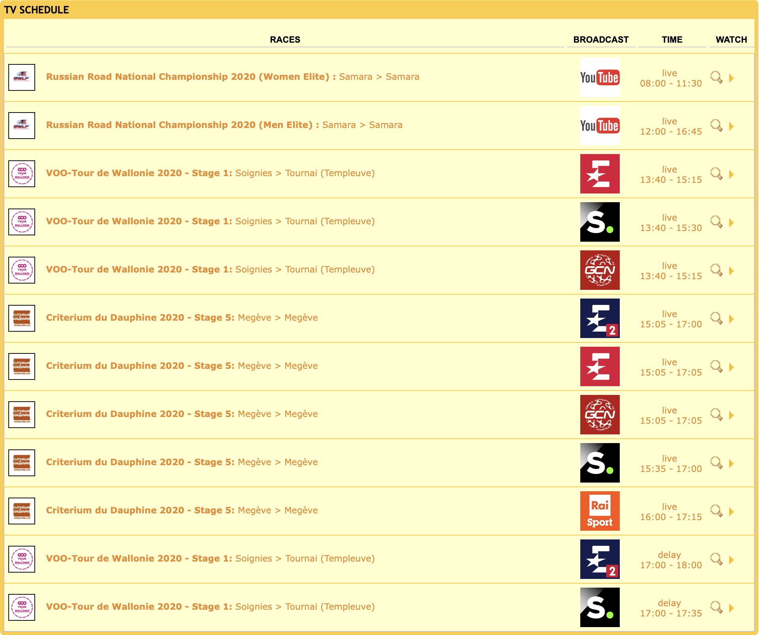
Task: Click magnifier for delayed Eurosport 2 Wallonie row
Action: (716, 559)
